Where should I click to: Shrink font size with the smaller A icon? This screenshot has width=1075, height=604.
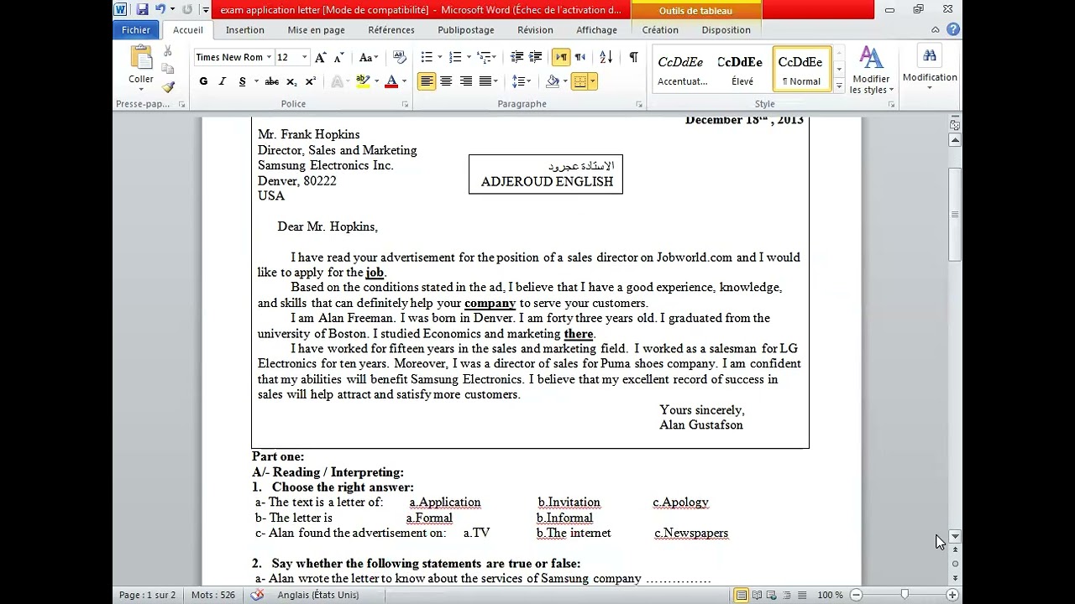coord(338,57)
